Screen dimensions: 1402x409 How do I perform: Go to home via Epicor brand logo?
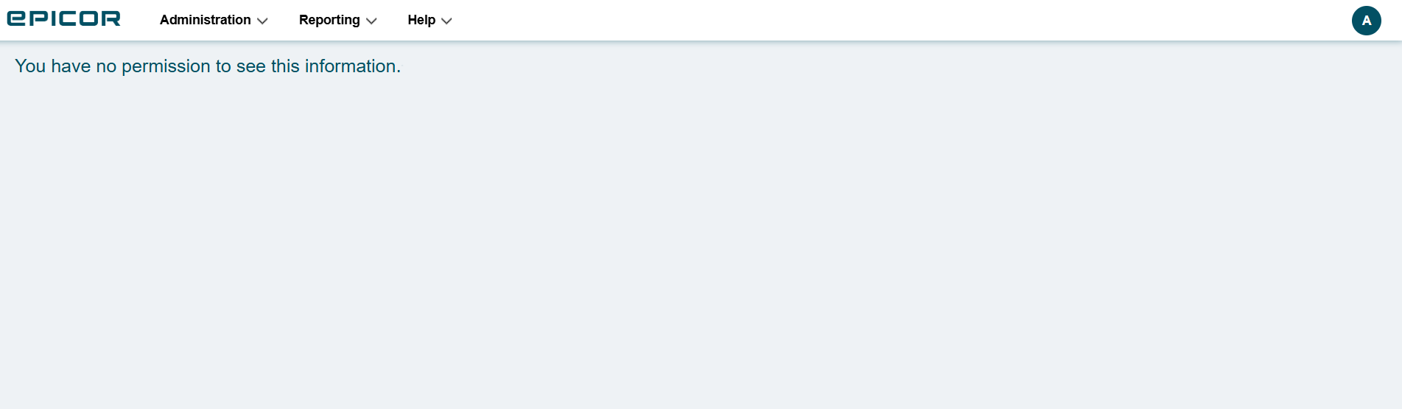coord(64,19)
